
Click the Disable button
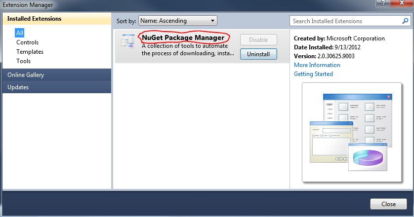click(x=258, y=40)
